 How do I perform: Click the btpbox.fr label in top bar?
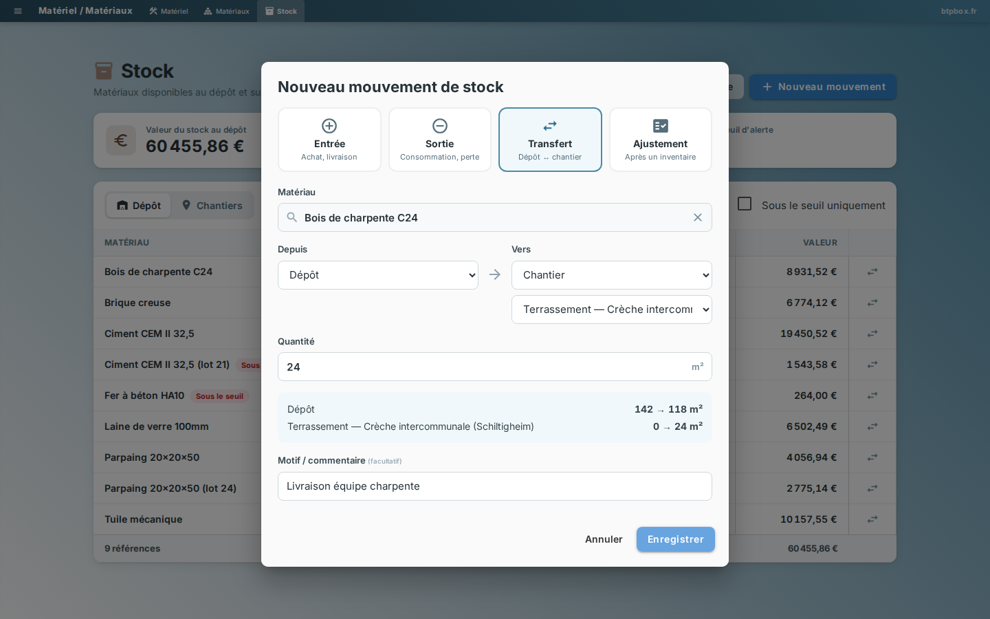(x=958, y=11)
